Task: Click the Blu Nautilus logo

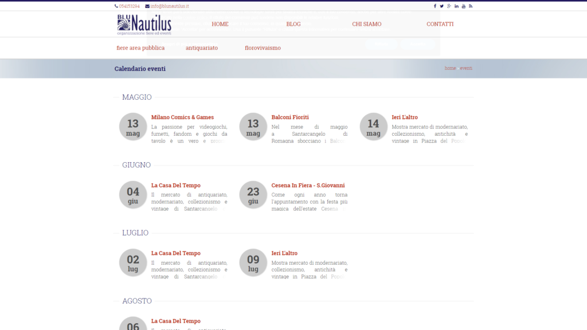Action: [x=144, y=25]
